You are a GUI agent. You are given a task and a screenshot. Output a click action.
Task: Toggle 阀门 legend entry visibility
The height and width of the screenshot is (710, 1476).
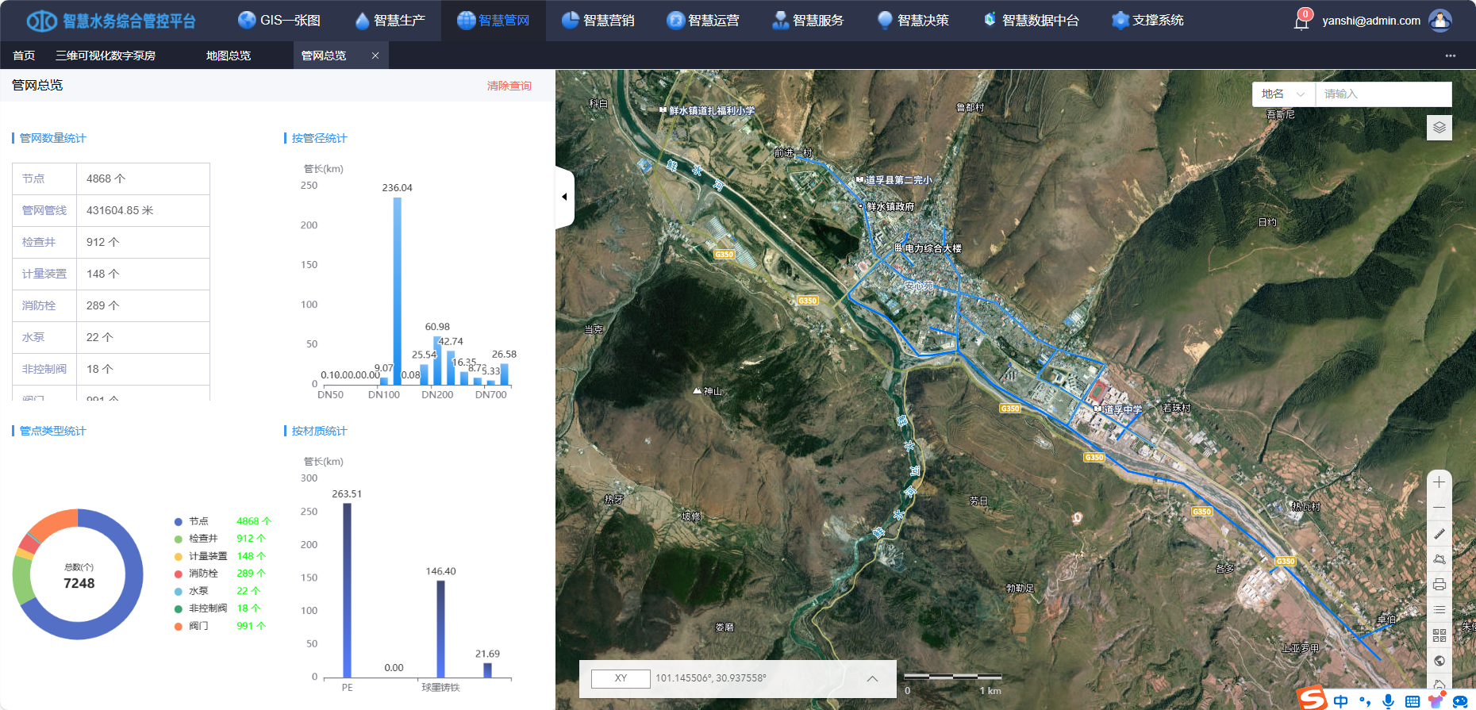[x=198, y=626]
